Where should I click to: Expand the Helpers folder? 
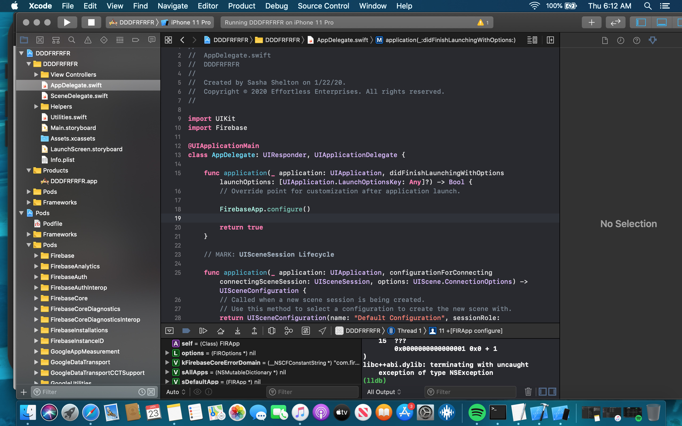[36, 106]
